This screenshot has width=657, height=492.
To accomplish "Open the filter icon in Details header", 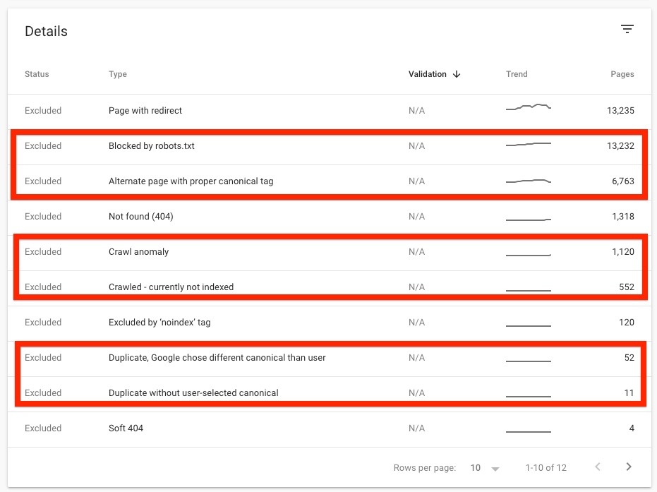I will tap(627, 29).
